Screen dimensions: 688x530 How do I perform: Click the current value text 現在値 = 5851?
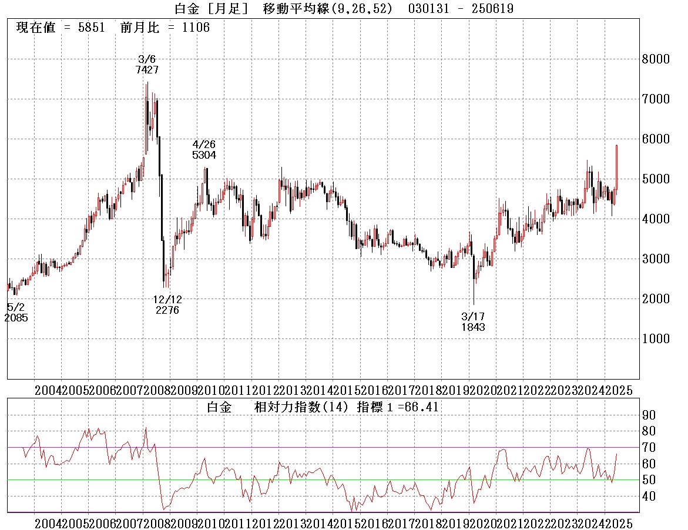(x=60, y=28)
